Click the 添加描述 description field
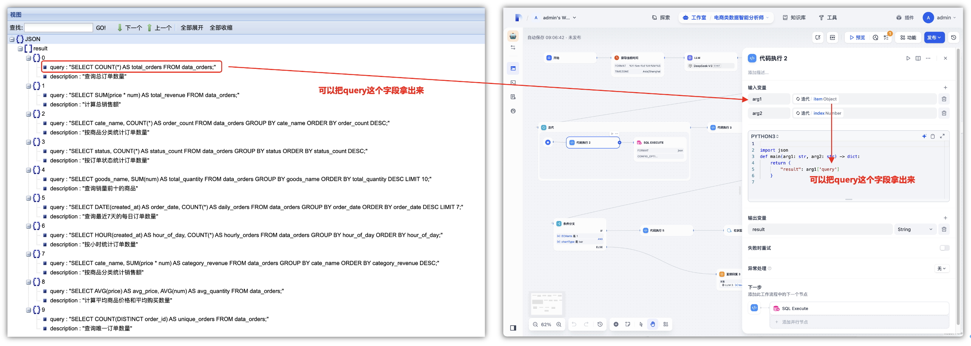The width and height of the screenshot is (971, 346). tap(758, 72)
